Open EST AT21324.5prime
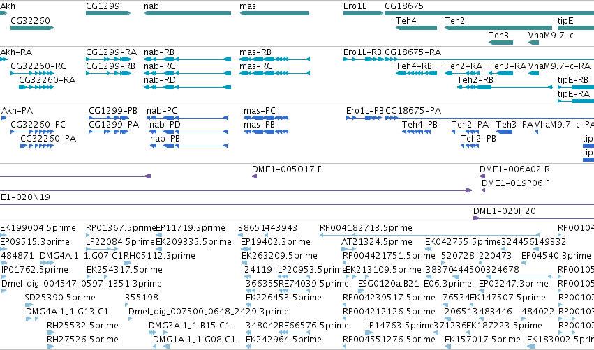 click(x=348, y=249)
